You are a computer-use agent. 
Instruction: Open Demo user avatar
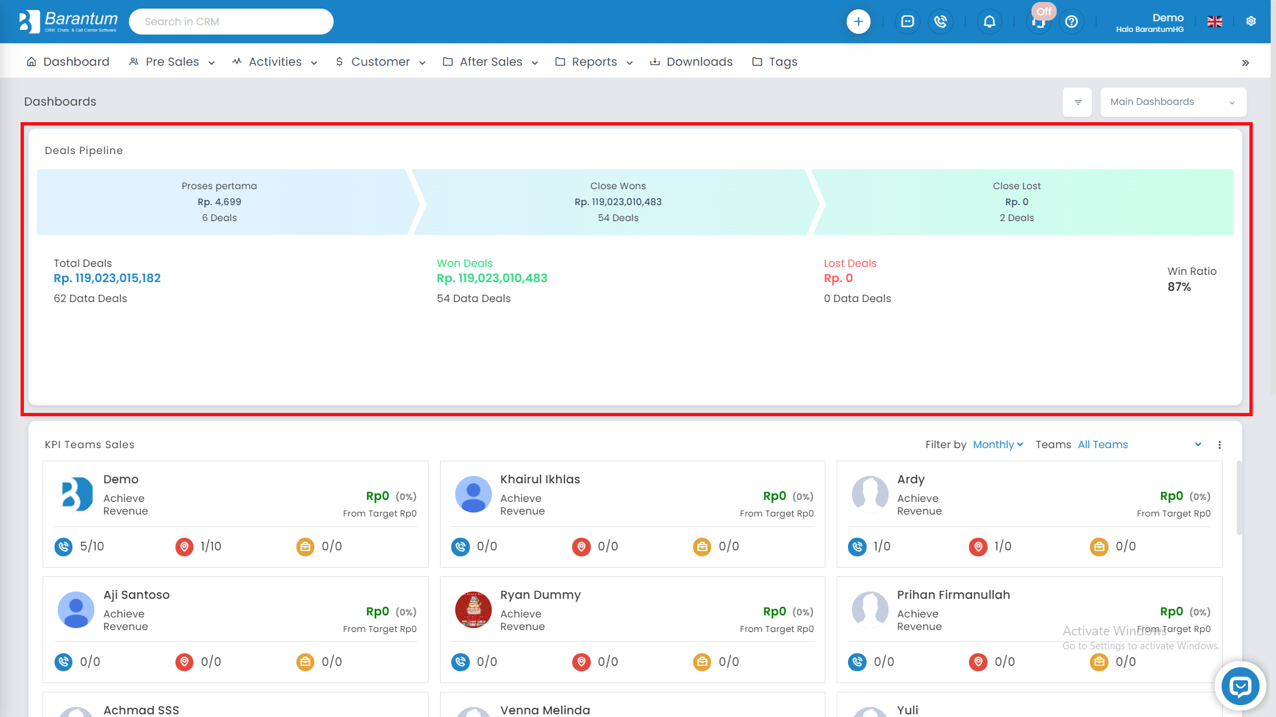(x=76, y=495)
